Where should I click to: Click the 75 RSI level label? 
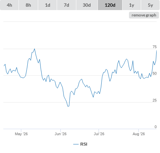[x=155, y=47]
